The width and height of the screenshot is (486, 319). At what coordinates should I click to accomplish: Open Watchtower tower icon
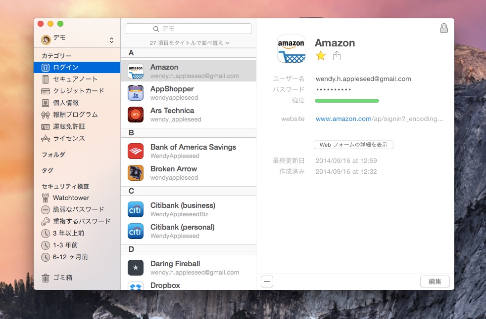46,198
